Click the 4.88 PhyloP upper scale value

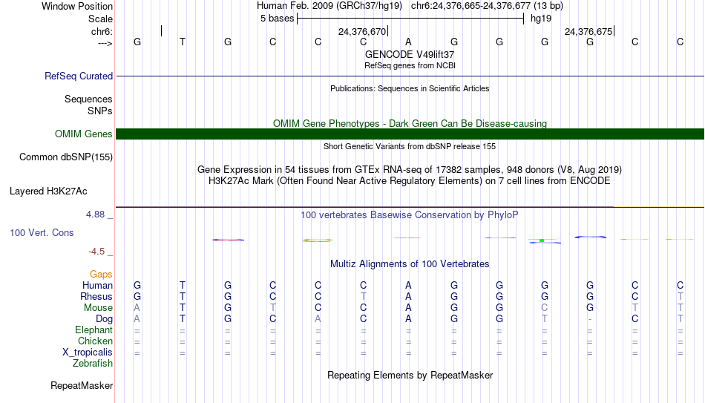[x=95, y=214]
